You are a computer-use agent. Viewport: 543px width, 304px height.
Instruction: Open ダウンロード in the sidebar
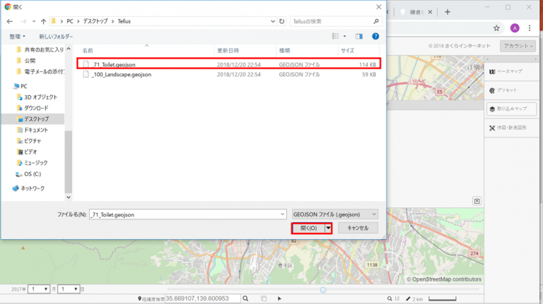pyautogui.click(x=33, y=108)
